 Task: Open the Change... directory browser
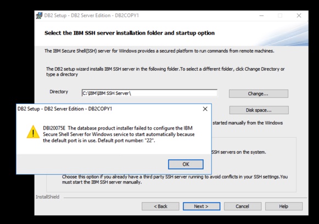[x=259, y=93]
